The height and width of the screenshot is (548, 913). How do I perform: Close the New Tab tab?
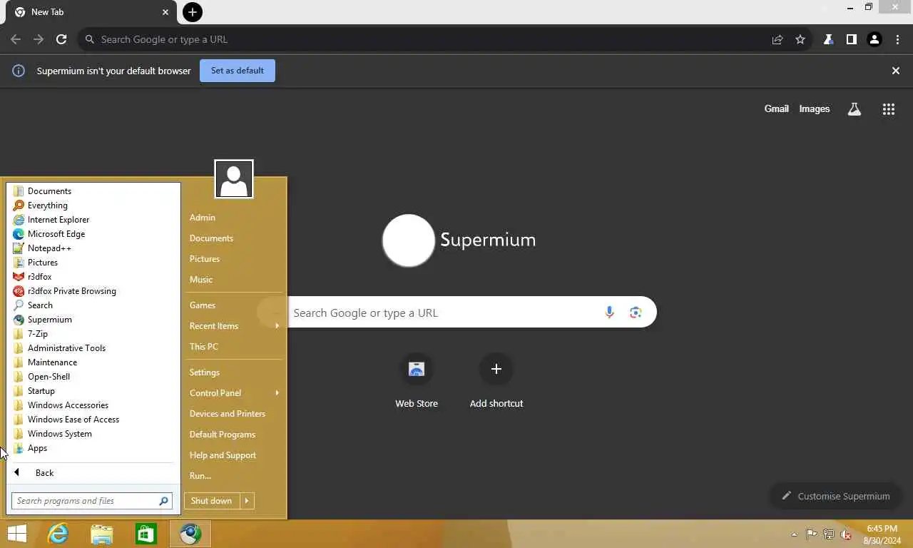pos(165,12)
